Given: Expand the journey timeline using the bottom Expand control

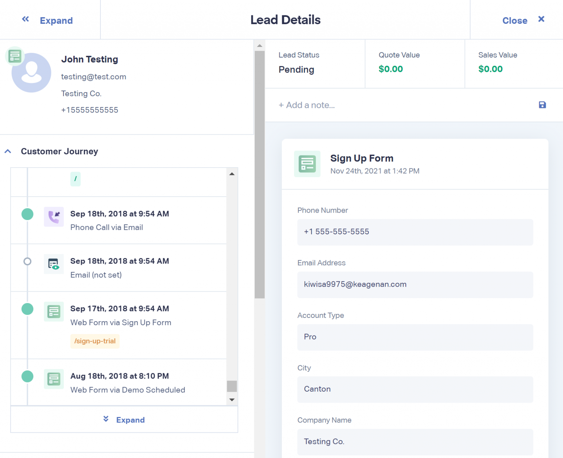Looking at the screenshot, I should pos(124,419).
